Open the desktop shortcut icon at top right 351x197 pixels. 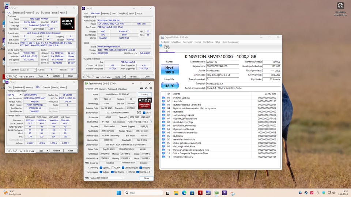pos(340,9)
